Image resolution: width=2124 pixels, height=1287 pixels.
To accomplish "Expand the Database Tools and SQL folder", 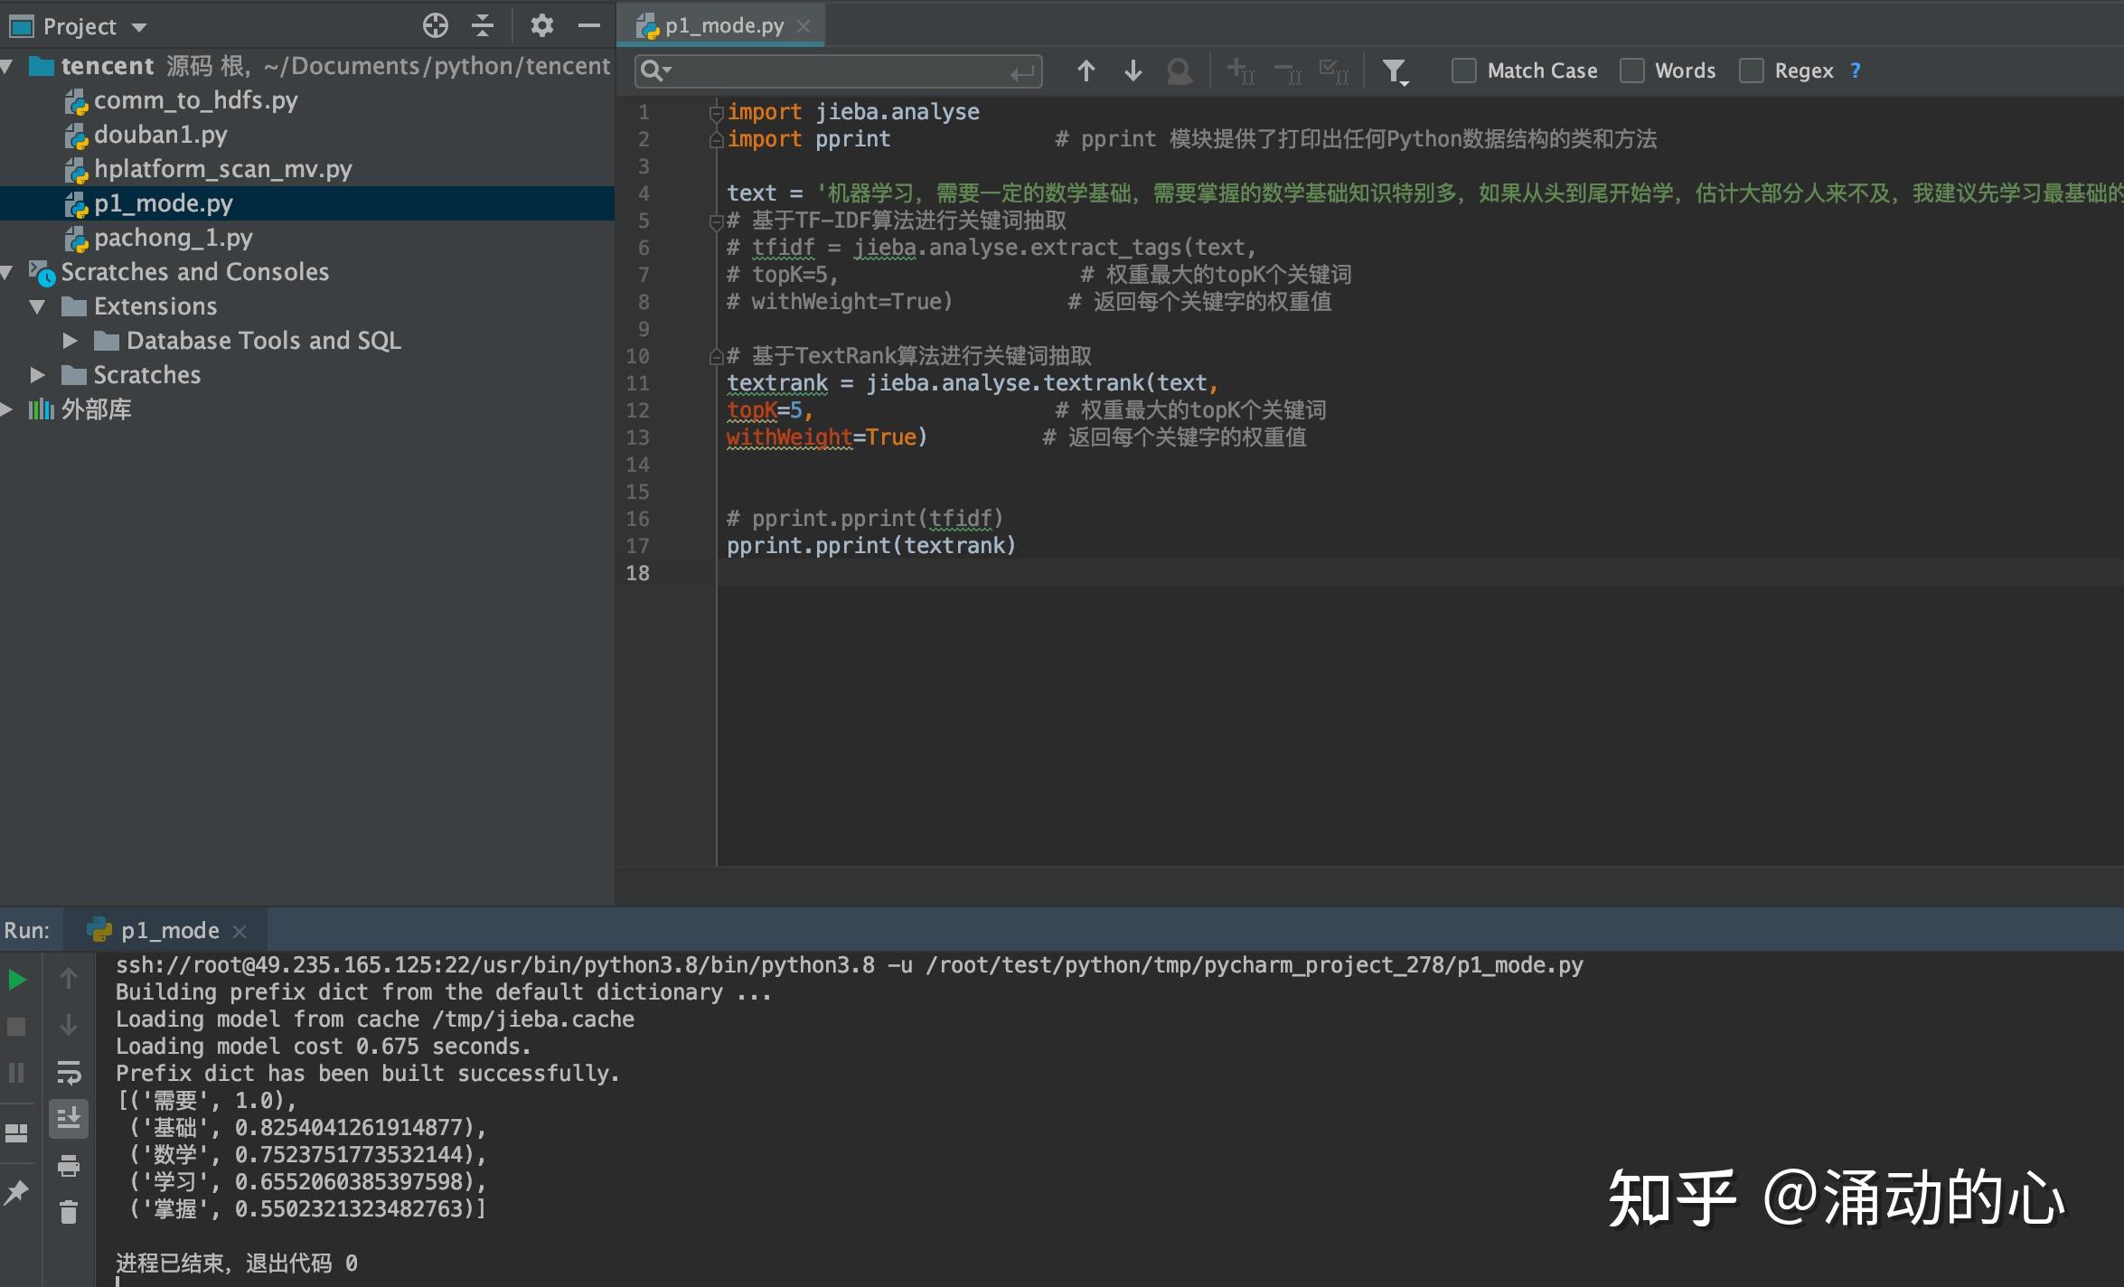I will point(70,340).
